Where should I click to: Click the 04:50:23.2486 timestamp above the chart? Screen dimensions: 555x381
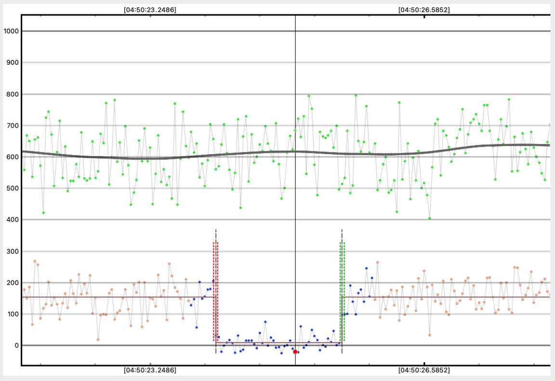(150, 10)
